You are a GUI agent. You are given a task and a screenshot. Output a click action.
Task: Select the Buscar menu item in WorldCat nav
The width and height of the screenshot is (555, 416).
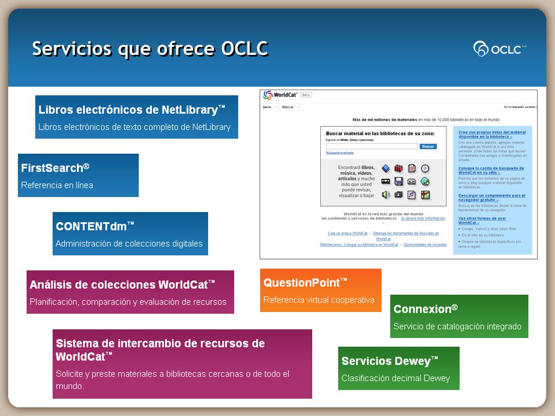tap(288, 107)
